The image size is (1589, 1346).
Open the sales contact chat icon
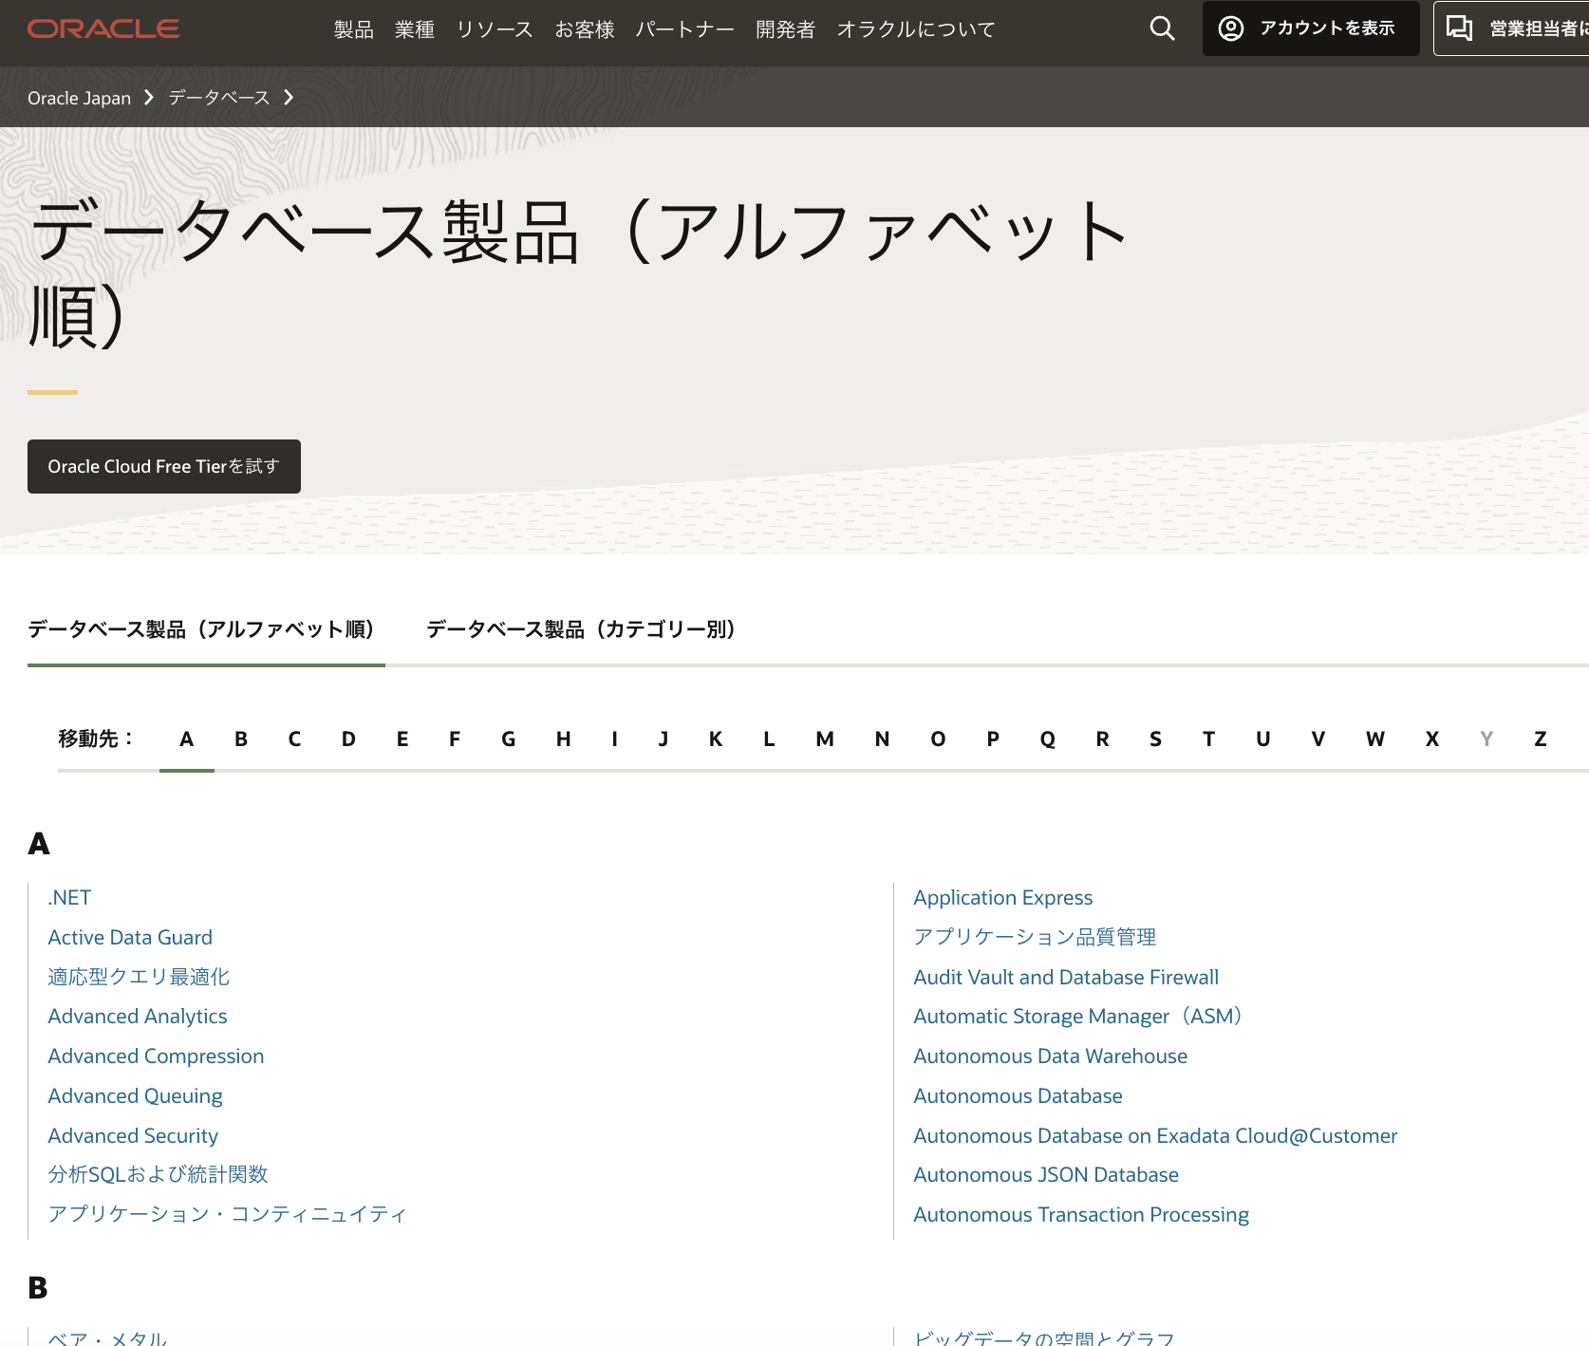1459,28
